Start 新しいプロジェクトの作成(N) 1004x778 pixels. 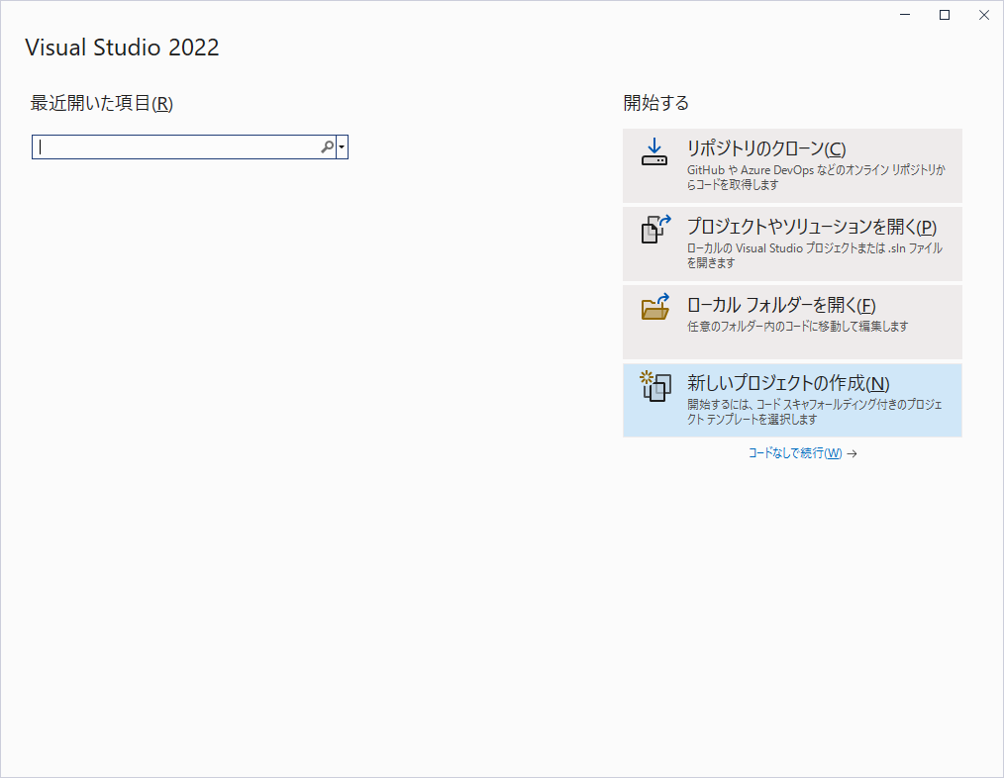pyautogui.click(x=787, y=383)
